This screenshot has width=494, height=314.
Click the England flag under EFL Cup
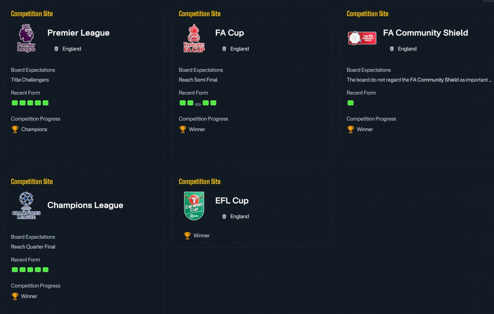[224, 216]
